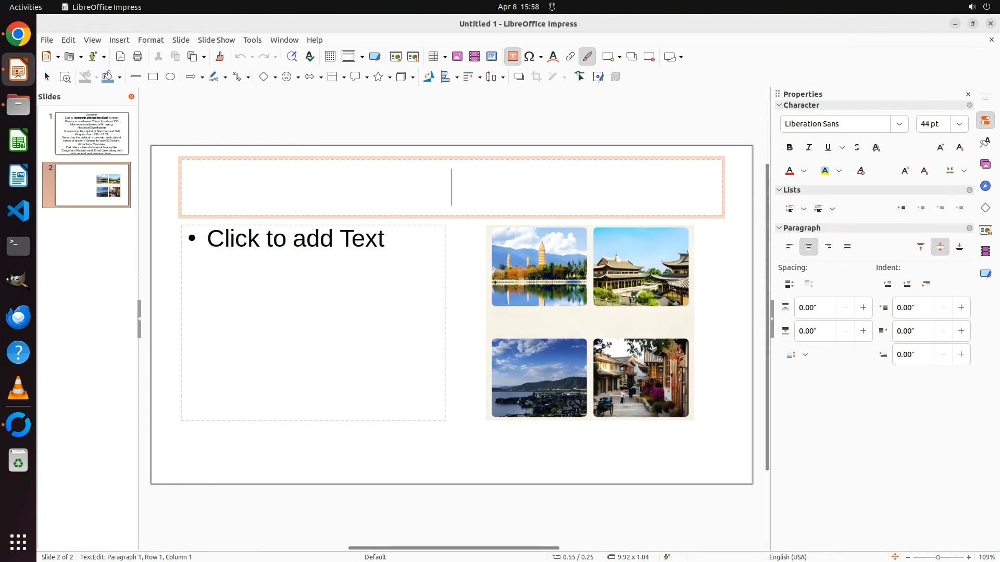Click the Start from First Slide icon
The image size is (1000, 562).
click(396, 57)
